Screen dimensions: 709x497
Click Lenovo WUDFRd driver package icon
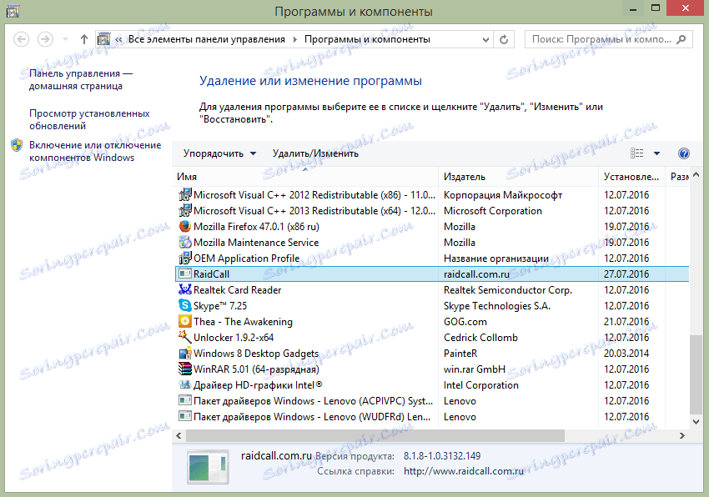click(185, 416)
